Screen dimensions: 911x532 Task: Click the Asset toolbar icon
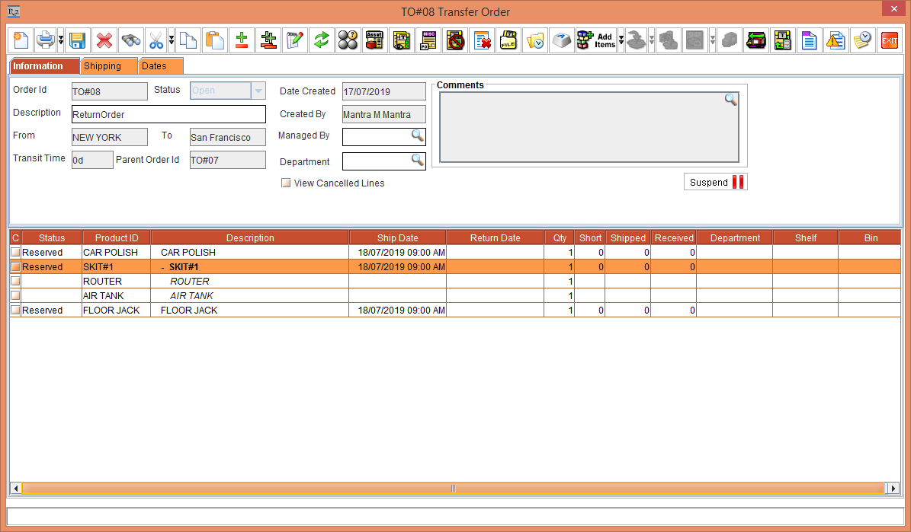point(374,40)
